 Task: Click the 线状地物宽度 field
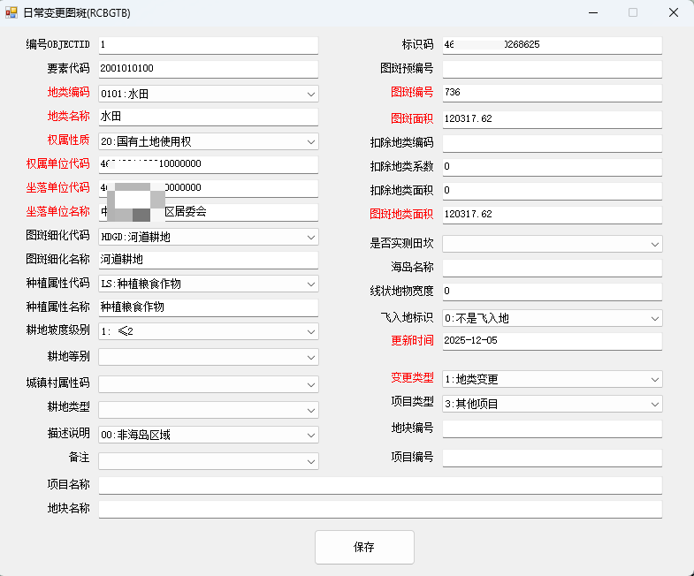pyautogui.click(x=553, y=292)
